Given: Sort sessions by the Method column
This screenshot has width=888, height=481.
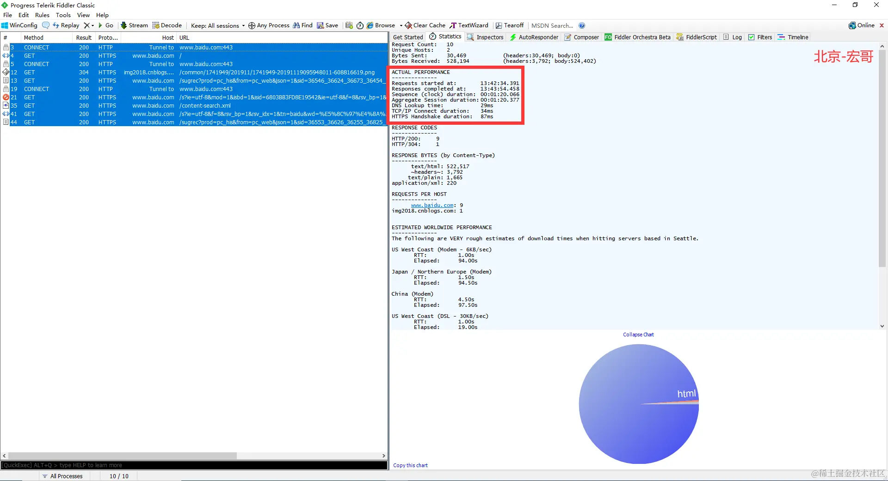Looking at the screenshot, I should point(46,37).
